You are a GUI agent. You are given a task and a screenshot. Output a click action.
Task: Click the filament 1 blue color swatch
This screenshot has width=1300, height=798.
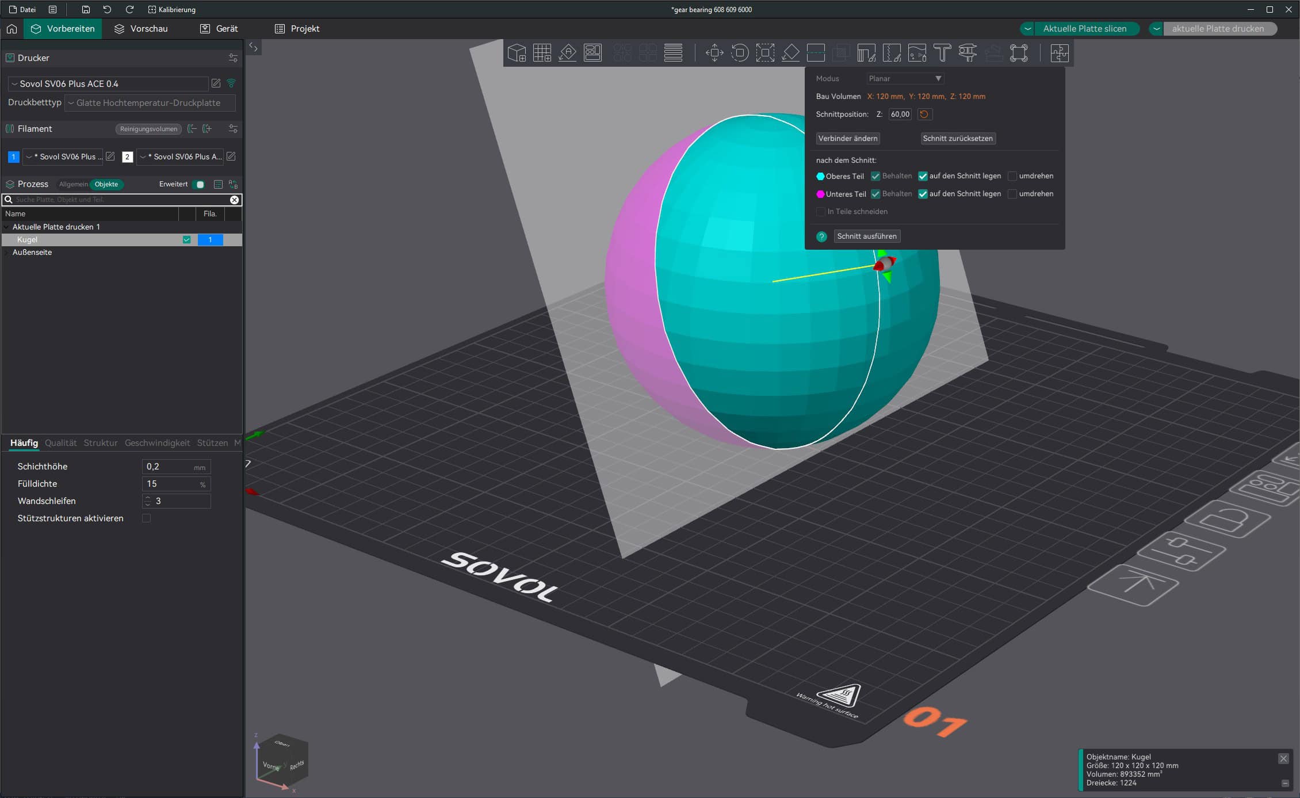point(13,156)
